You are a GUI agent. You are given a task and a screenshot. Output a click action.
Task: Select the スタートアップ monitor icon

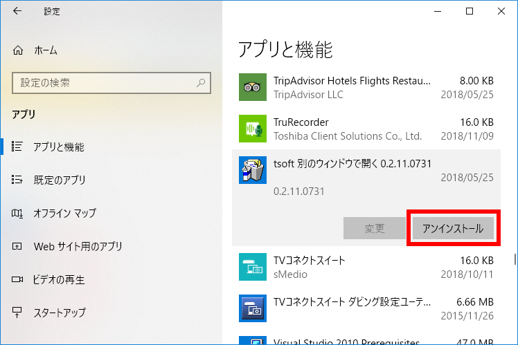point(17,312)
